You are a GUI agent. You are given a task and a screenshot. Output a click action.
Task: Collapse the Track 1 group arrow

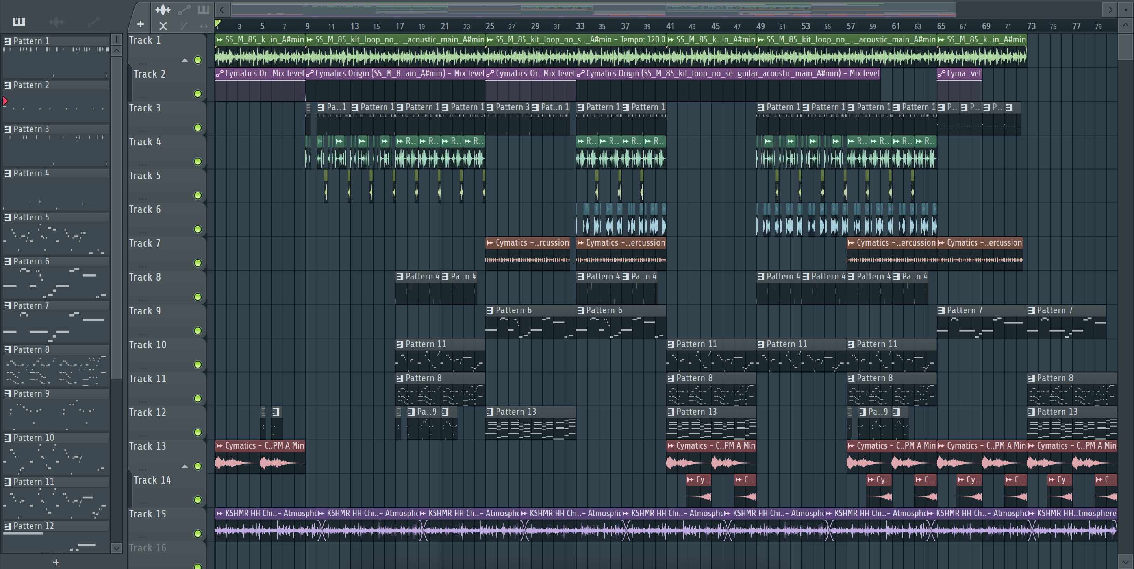click(185, 60)
